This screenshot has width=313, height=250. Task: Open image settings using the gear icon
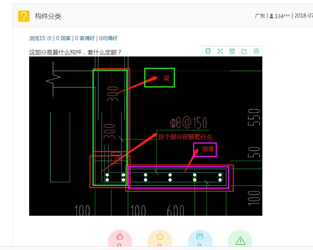point(256,51)
